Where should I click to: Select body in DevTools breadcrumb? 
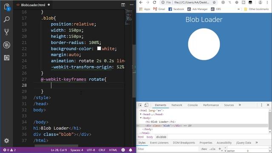pyautogui.click(x=150, y=137)
